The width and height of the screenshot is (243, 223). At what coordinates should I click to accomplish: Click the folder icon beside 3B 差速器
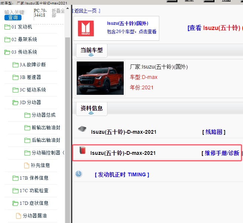point(15,77)
